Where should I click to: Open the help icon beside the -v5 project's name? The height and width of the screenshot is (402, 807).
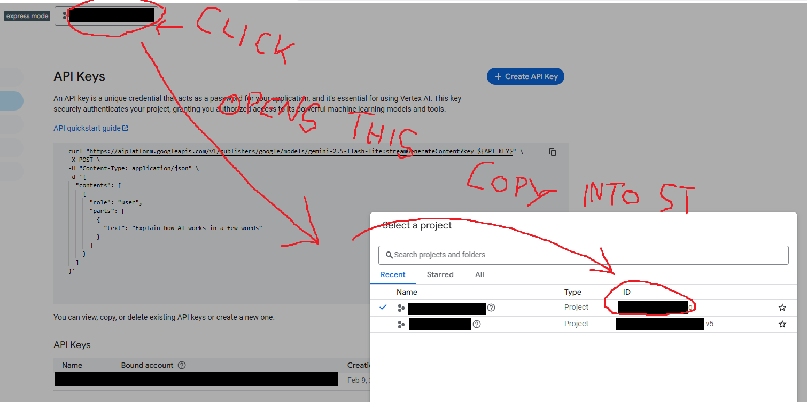pyautogui.click(x=477, y=324)
